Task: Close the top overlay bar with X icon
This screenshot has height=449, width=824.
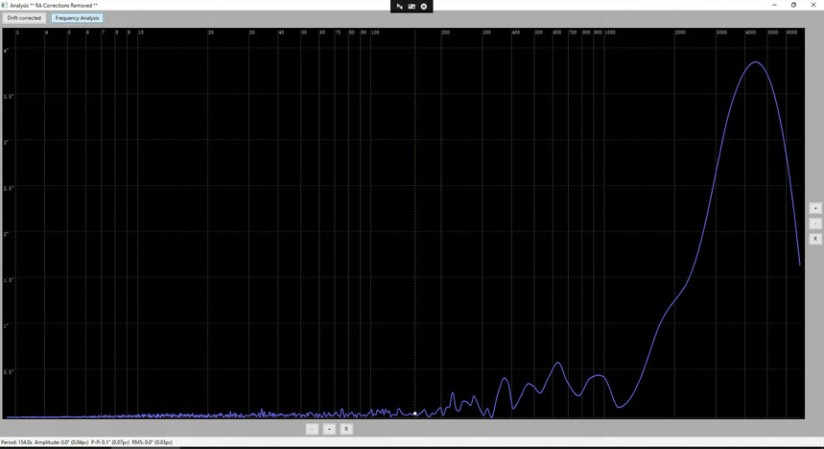Action: (x=424, y=7)
